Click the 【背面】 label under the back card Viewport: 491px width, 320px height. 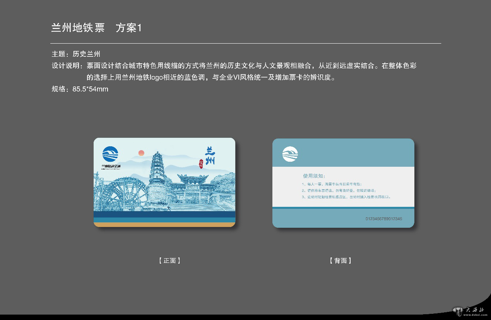pyautogui.click(x=340, y=261)
